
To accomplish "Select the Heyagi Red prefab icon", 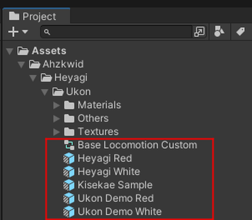I will click(69, 159).
